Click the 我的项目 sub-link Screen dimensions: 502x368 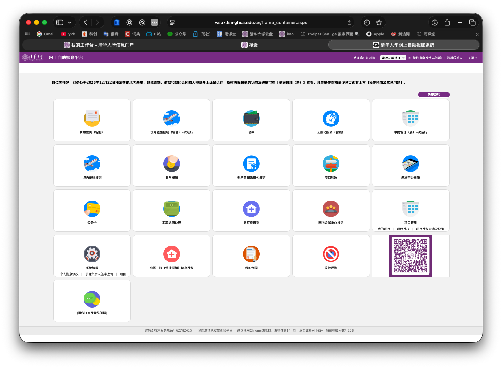point(384,229)
